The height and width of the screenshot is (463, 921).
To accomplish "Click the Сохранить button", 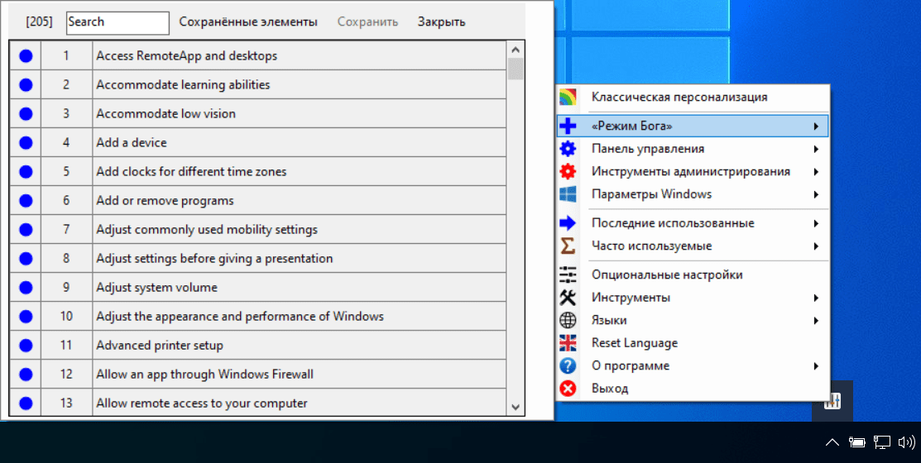I will 367,22.
